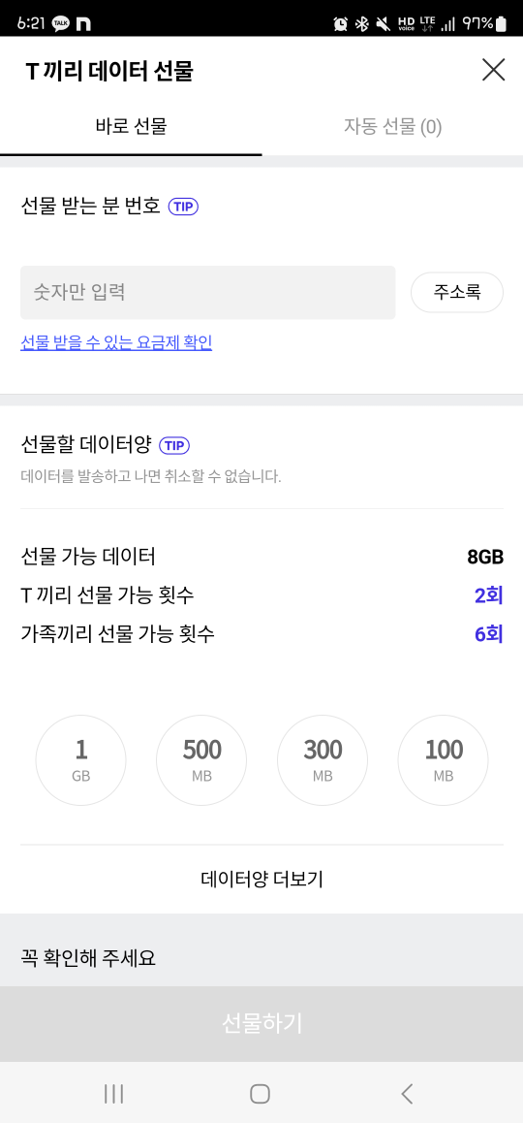
Task: Select the 500 MB data amount
Action: [201, 760]
